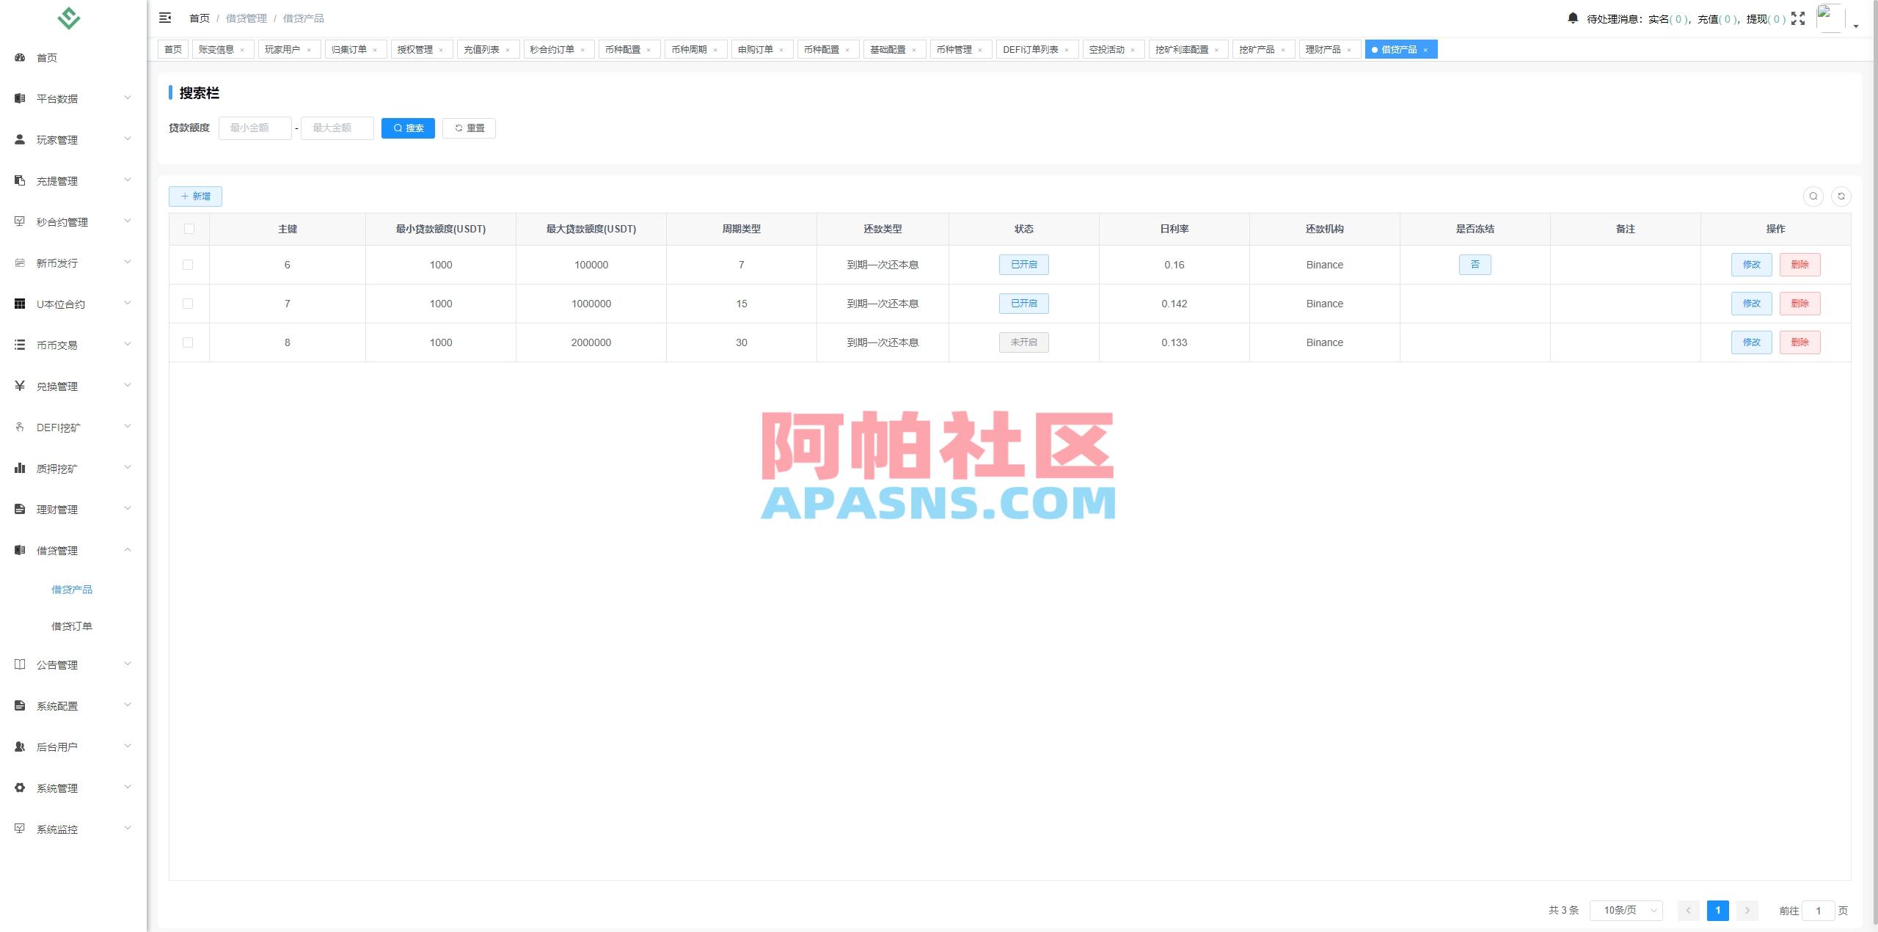The width and height of the screenshot is (1878, 932).
Task: Click the sidebar collapse icon next to breadcrumb
Action: click(165, 18)
